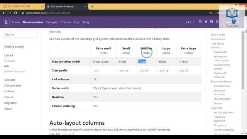This screenshot has height=139, width=247.
Task: Jump to Alignment section
Action: 217,108
